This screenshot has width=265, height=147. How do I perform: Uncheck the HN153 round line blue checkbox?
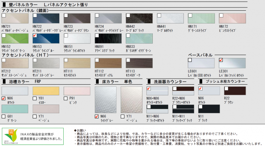(x=35, y=35)
